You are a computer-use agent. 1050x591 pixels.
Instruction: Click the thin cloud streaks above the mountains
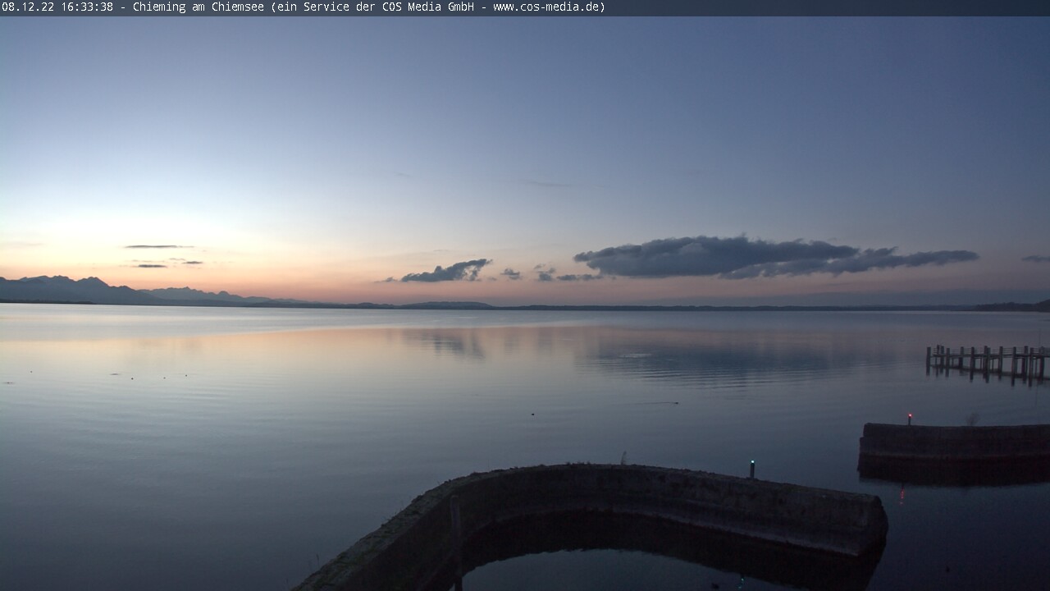(160, 246)
